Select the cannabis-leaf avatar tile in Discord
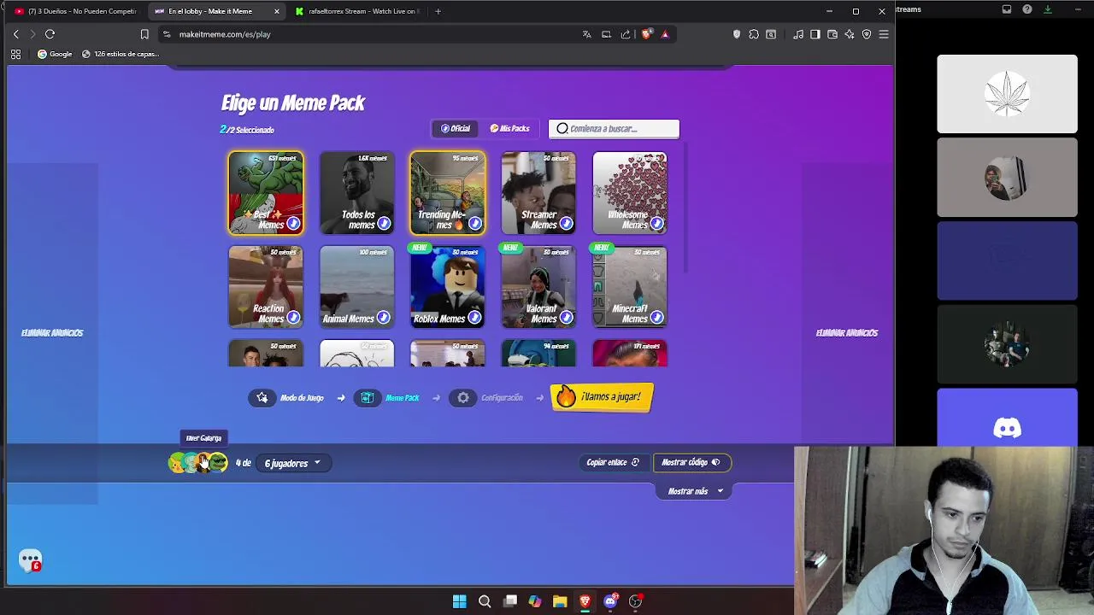Viewport: 1094px width, 615px height. (x=1007, y=94)
